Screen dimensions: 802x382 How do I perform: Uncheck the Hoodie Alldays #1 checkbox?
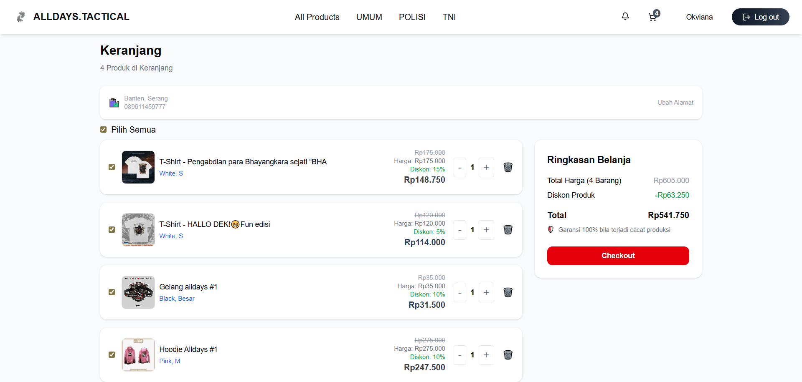112,355
